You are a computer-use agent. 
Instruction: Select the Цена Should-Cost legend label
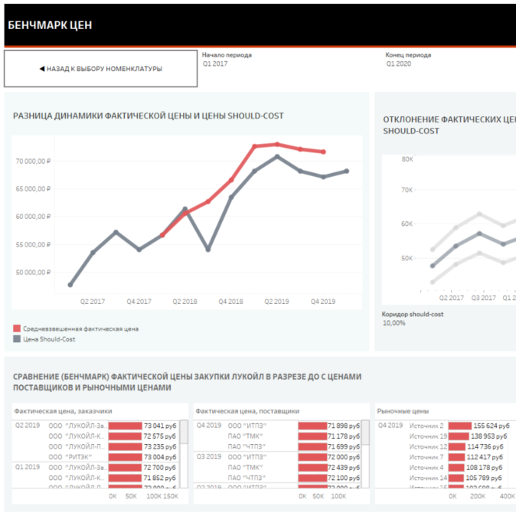[49, 339]
